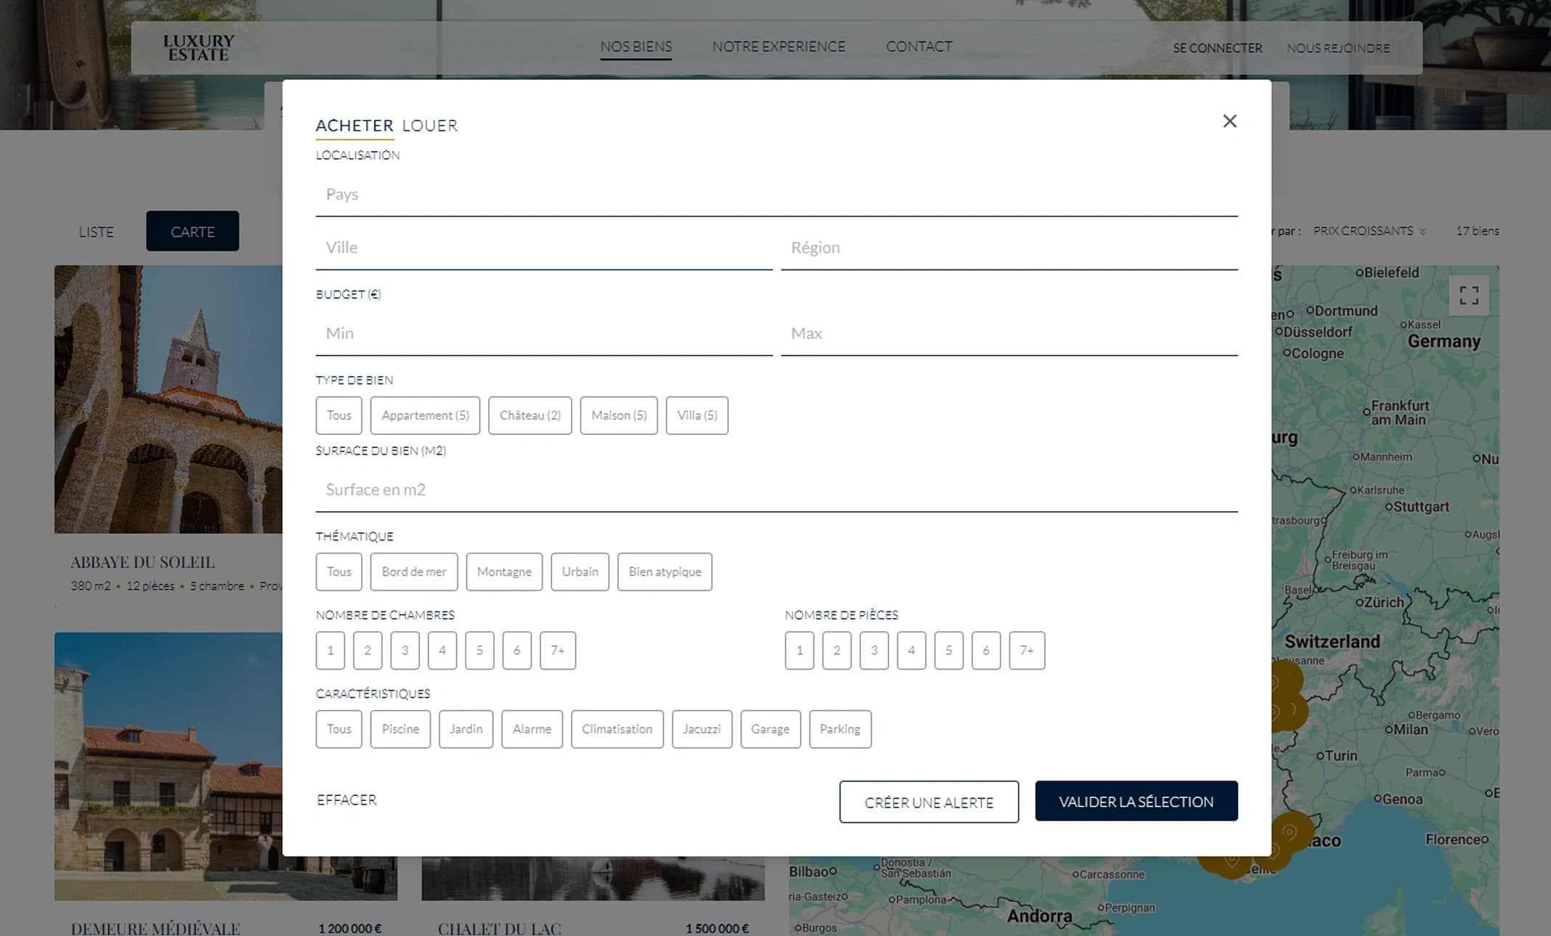This screenshot has height=936, width=1551.
Task: Open the NOS BIENS menu item
Action: coord(636,46)
